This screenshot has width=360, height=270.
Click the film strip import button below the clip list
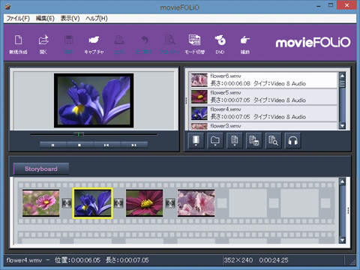(196, 140)
